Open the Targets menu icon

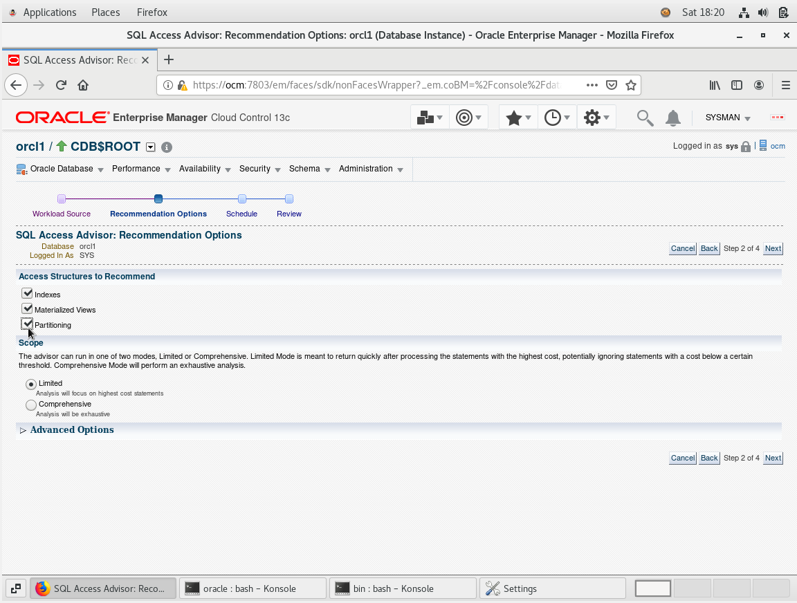[x=468, y=118]
